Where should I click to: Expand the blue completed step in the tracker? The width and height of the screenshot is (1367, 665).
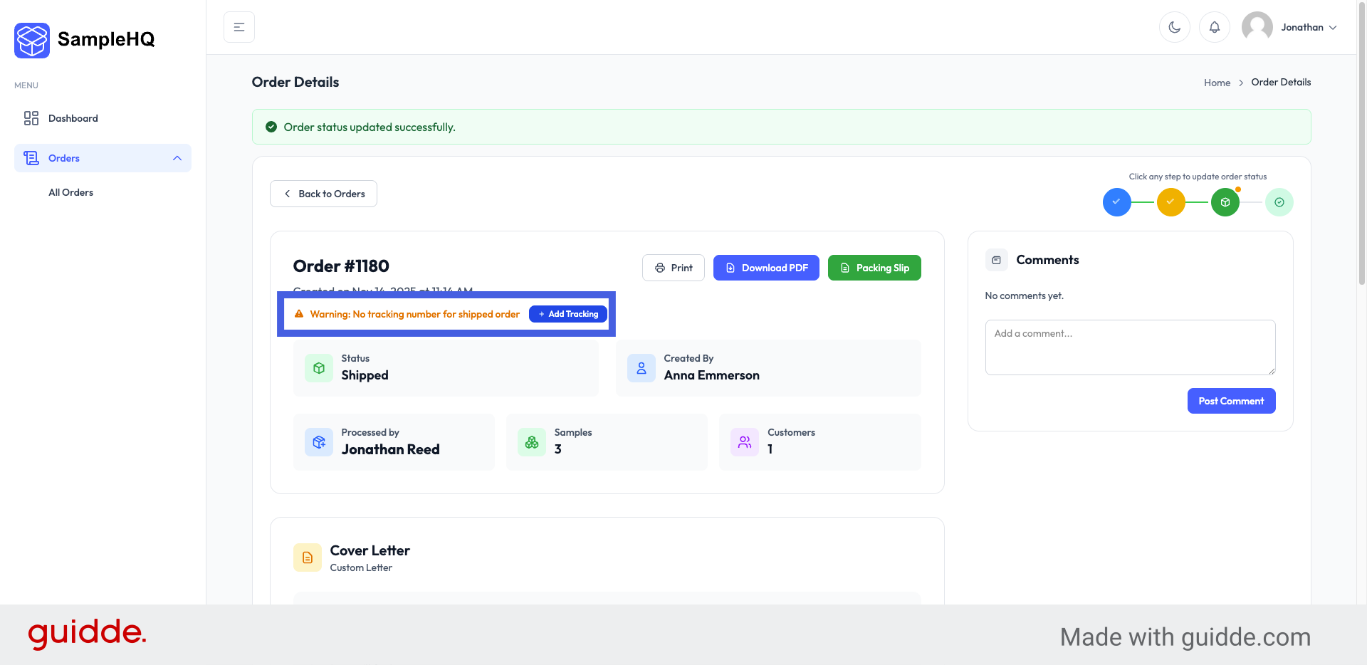click(1116, 201)
